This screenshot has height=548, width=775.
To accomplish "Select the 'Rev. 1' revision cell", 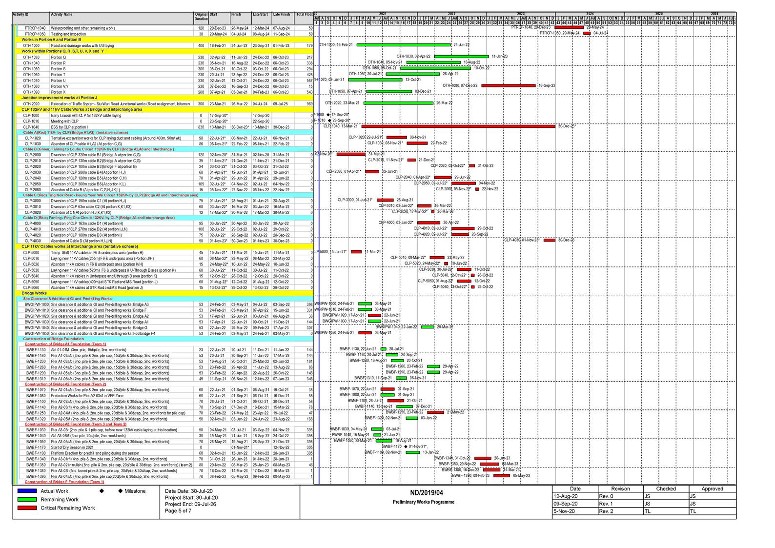I will coord(620,504).
